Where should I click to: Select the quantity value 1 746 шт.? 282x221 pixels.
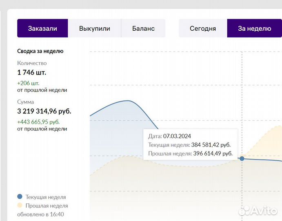[31, 72]
